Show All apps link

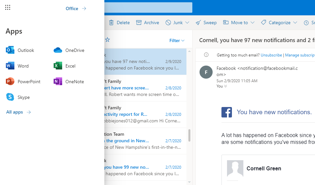tap(19, 112)
